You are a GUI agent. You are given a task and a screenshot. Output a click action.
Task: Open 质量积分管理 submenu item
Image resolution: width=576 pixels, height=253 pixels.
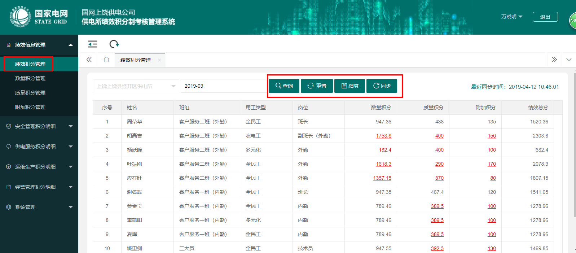click(x=30, y=93)
